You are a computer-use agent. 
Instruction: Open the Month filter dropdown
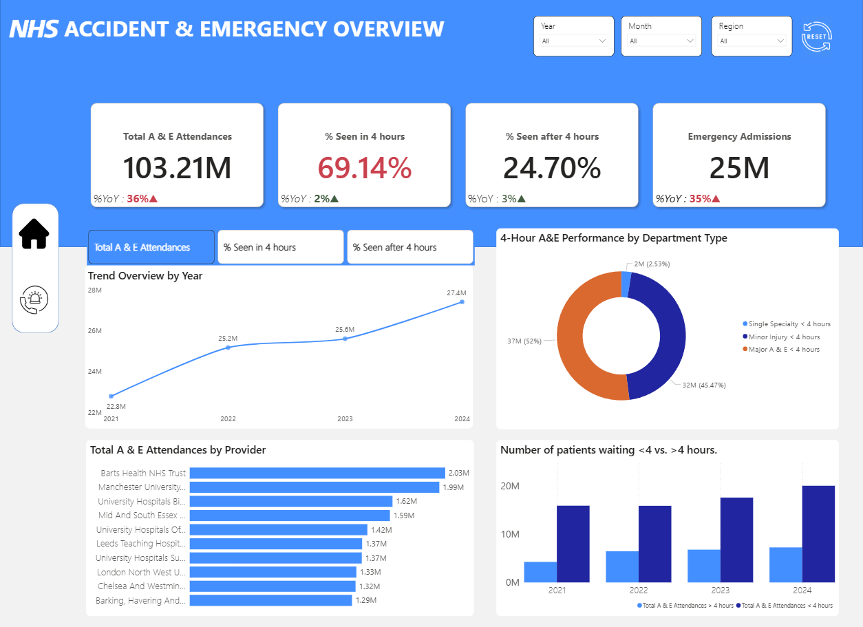(x=661, y=41)
